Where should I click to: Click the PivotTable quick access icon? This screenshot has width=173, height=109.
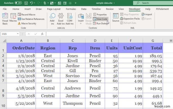click(x=52, y=3)
